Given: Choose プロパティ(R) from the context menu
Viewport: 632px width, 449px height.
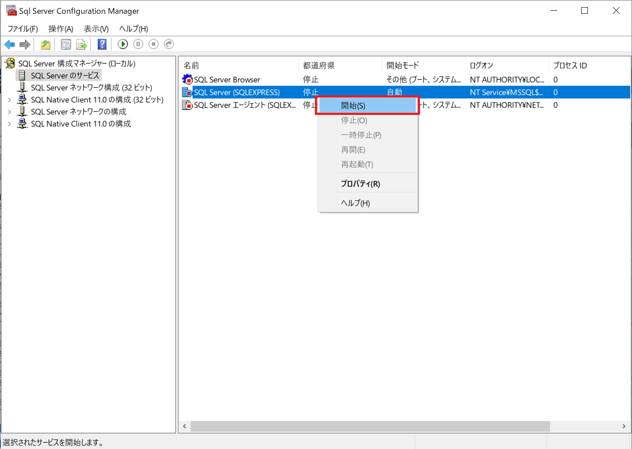Looking at the screenshot, I should pos(368,184).
